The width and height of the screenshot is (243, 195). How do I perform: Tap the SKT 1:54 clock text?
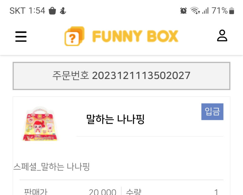(27, 11)
